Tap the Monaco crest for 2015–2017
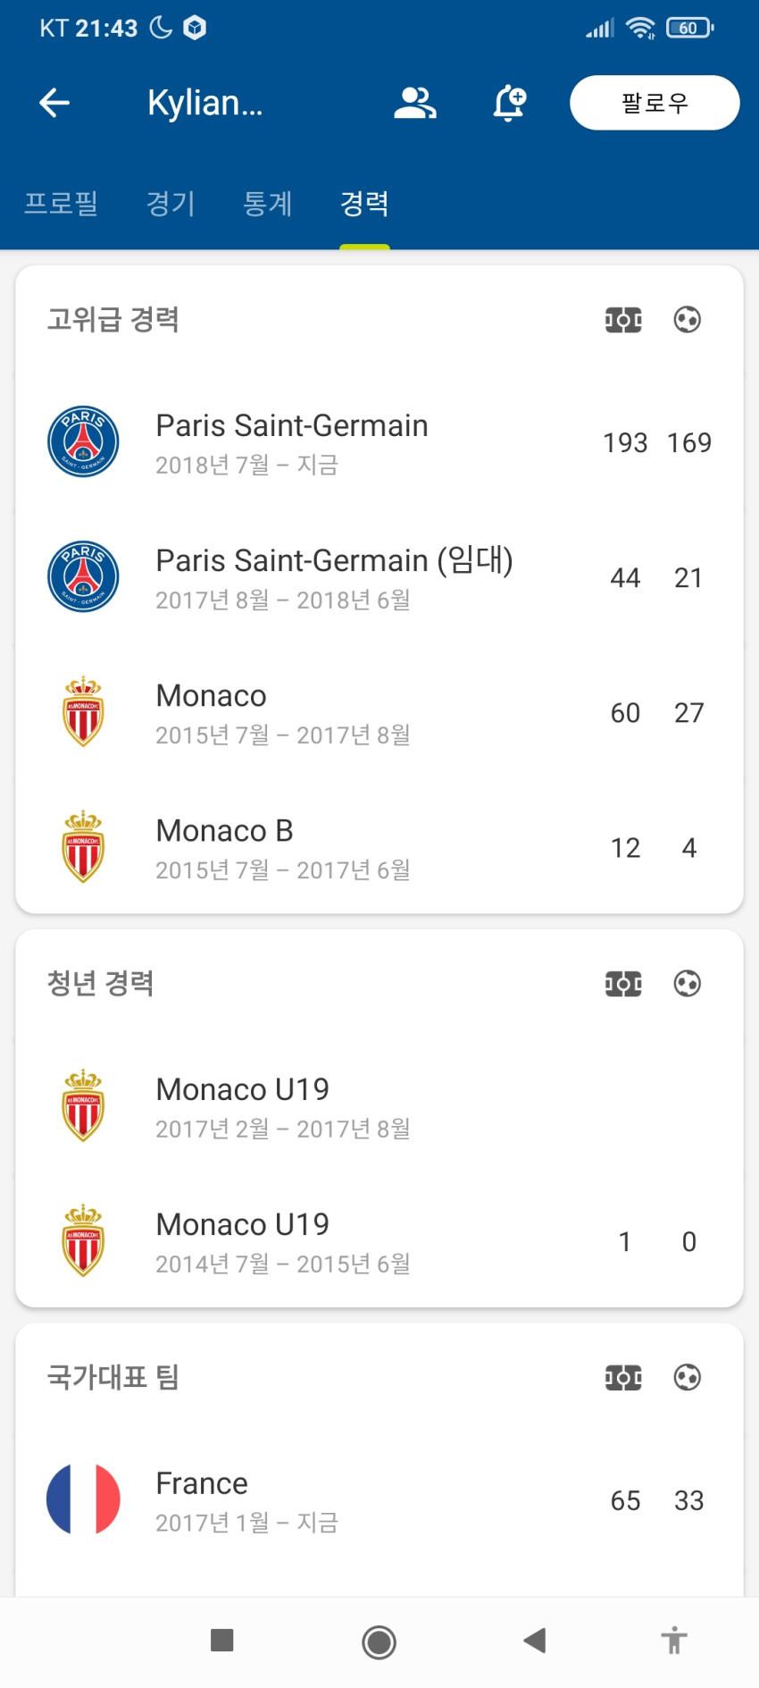759x1688 pixels. tap(83, 712)
